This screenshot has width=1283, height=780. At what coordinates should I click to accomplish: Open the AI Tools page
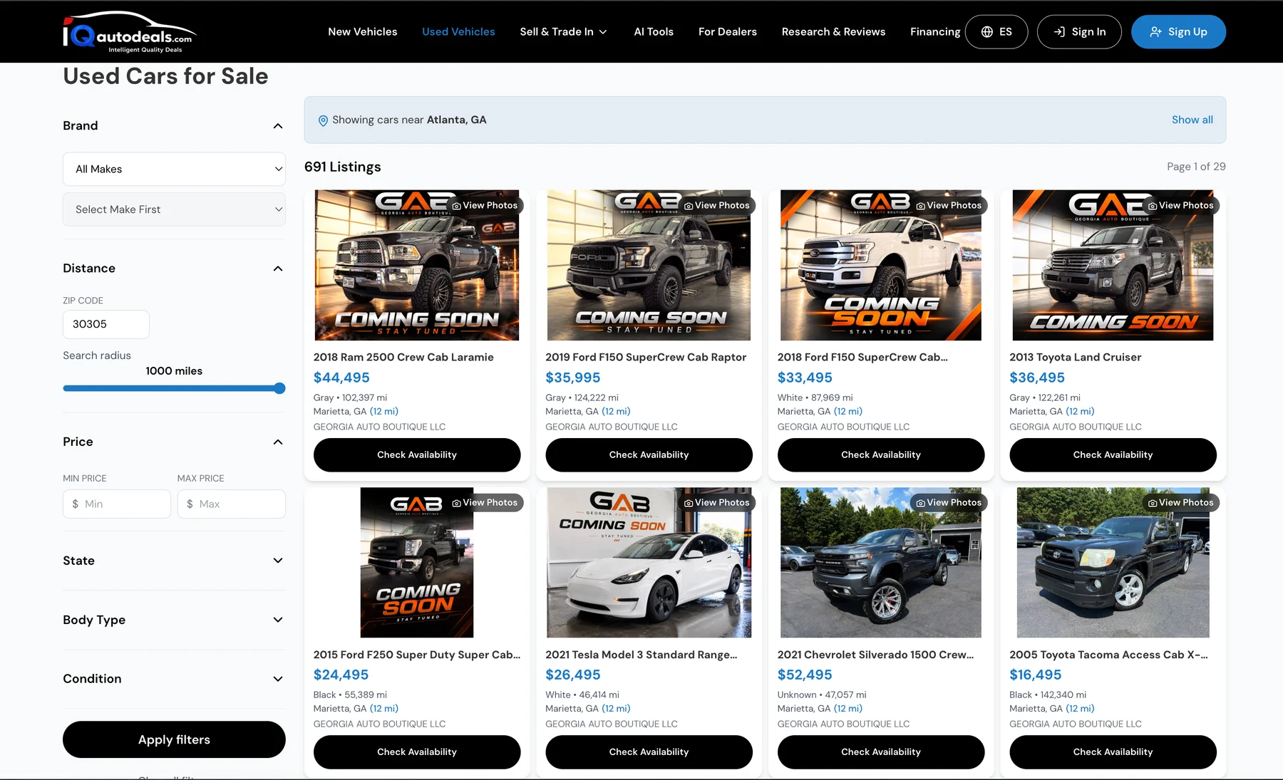tap(654, 32)
